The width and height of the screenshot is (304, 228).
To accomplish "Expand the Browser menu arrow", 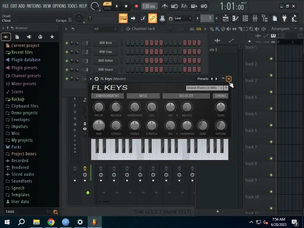I will [3, 28].
